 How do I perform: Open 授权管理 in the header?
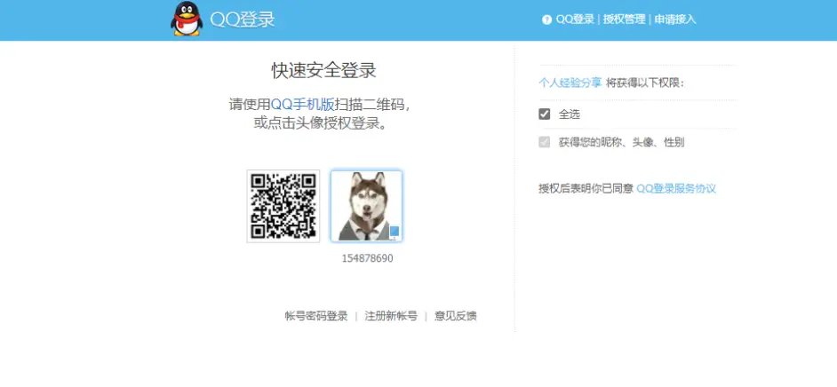(624, 20)
